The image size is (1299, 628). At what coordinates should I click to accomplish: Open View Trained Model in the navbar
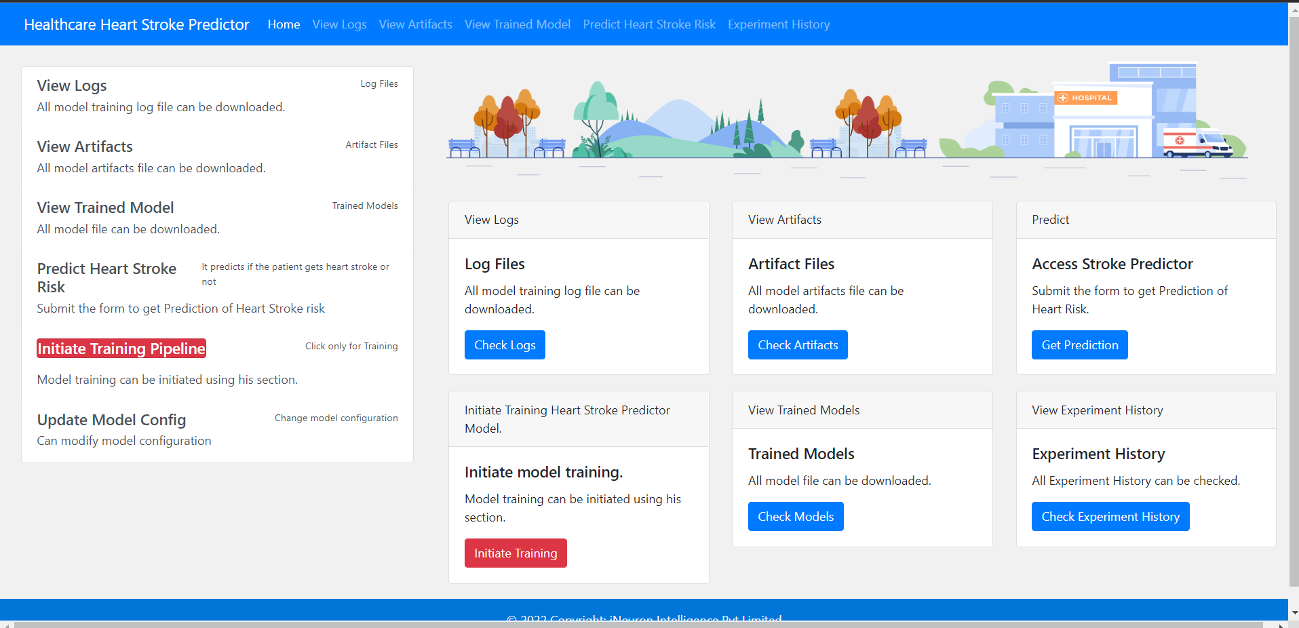pyautogui.click(x=518, y=24)
